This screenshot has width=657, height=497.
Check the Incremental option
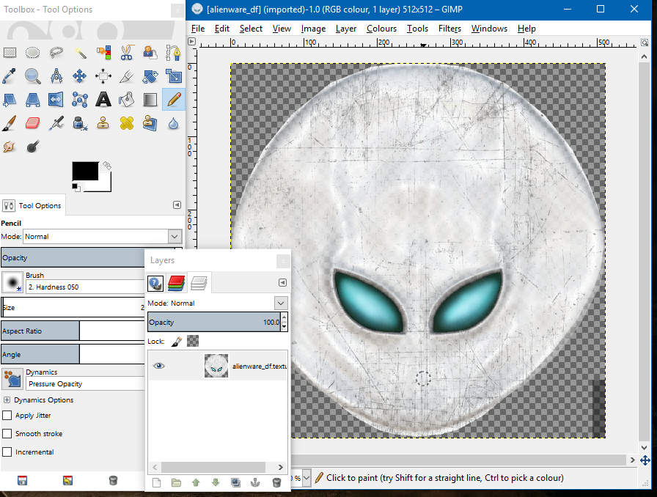pyautogui.click(x=7, y=452)
